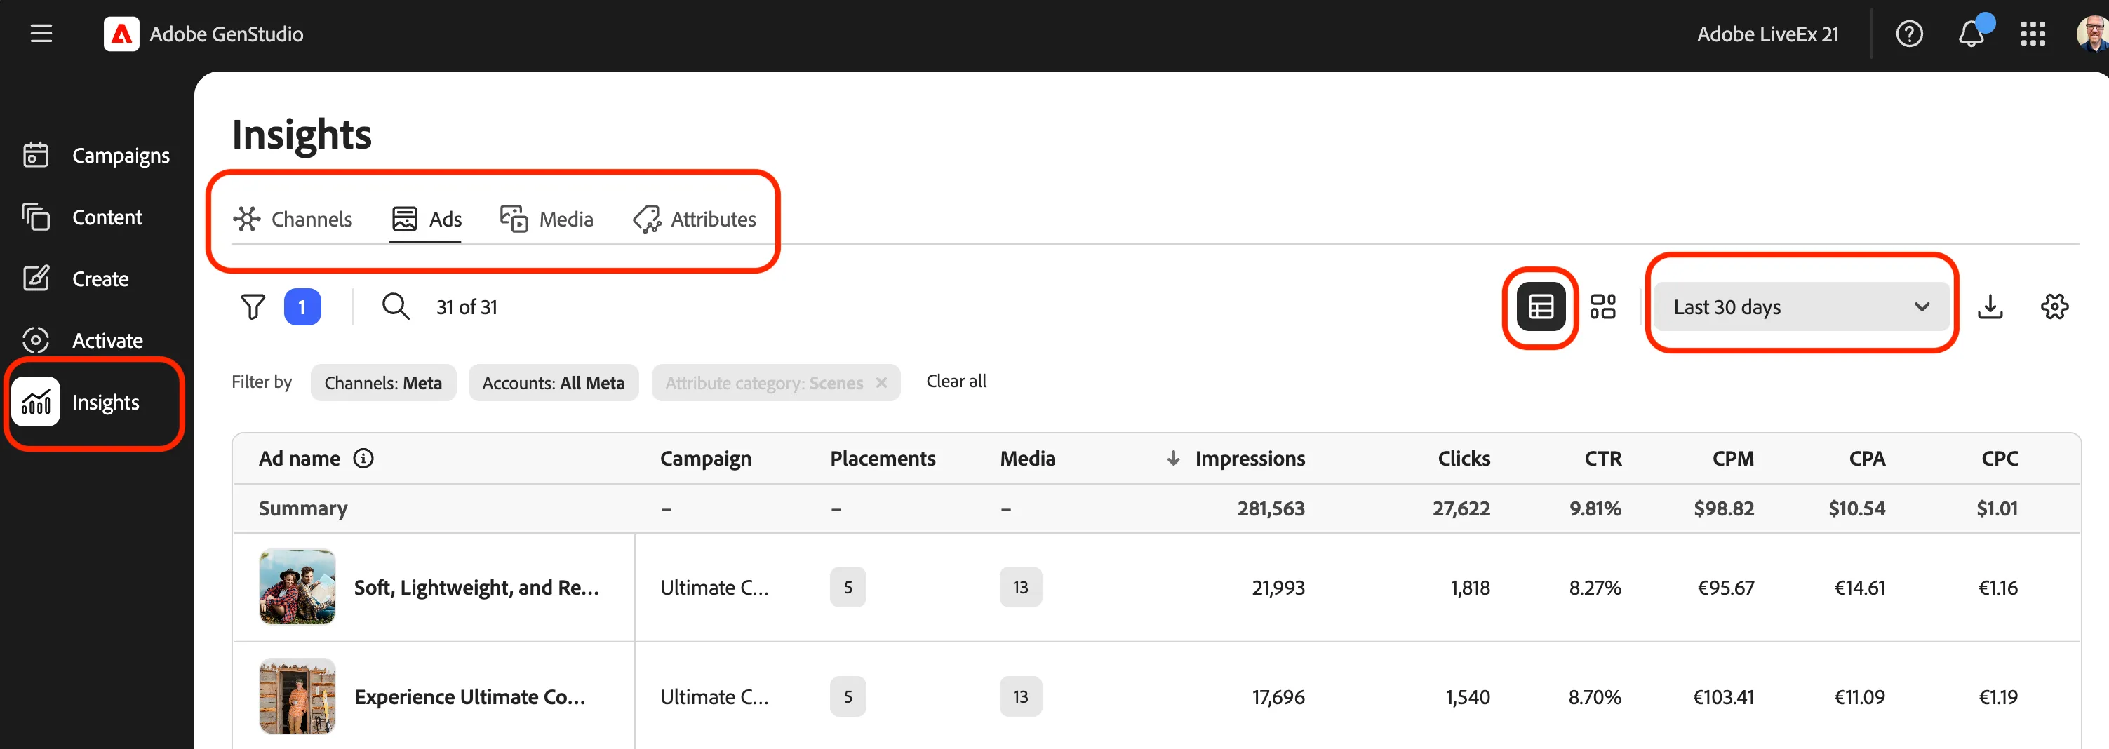Viewport: 2109px width, 749px height.
Task: Open the user profile avatar
Action: click(x=2093, y=34)
